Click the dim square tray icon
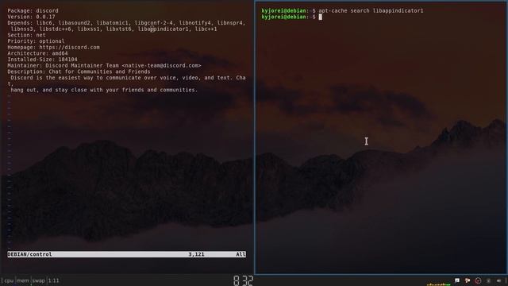Viewport: 508px width, 286px height. click(x=489, y=280)
